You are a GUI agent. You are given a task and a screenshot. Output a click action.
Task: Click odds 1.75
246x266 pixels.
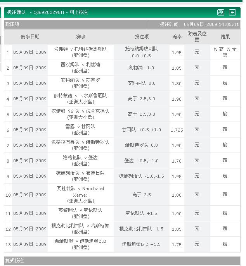[177, 245]
